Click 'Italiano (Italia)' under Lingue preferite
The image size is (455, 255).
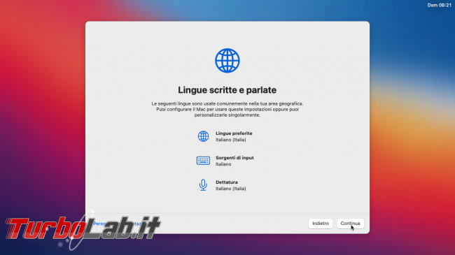coord(231,140)
